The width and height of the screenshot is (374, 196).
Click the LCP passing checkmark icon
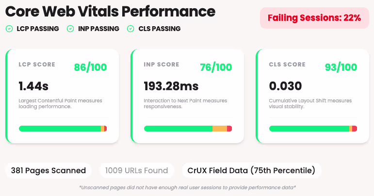[x=9, y=29]
